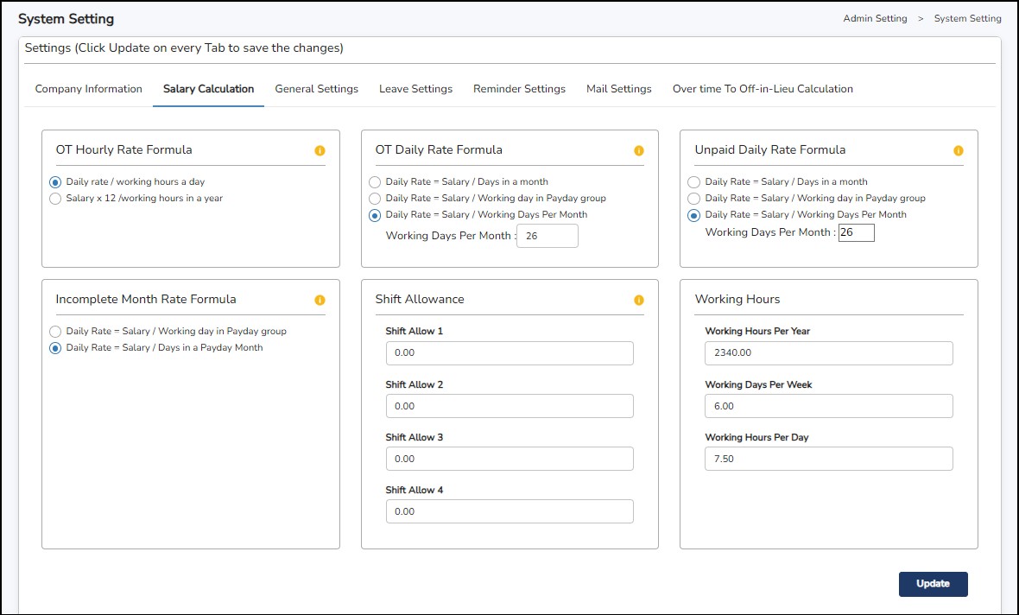Image resolution: width=1019 pixels, height=615 pixels.
Task: Select 'Salary x 12 / working hours in a year'
Action: coord(56,199)
